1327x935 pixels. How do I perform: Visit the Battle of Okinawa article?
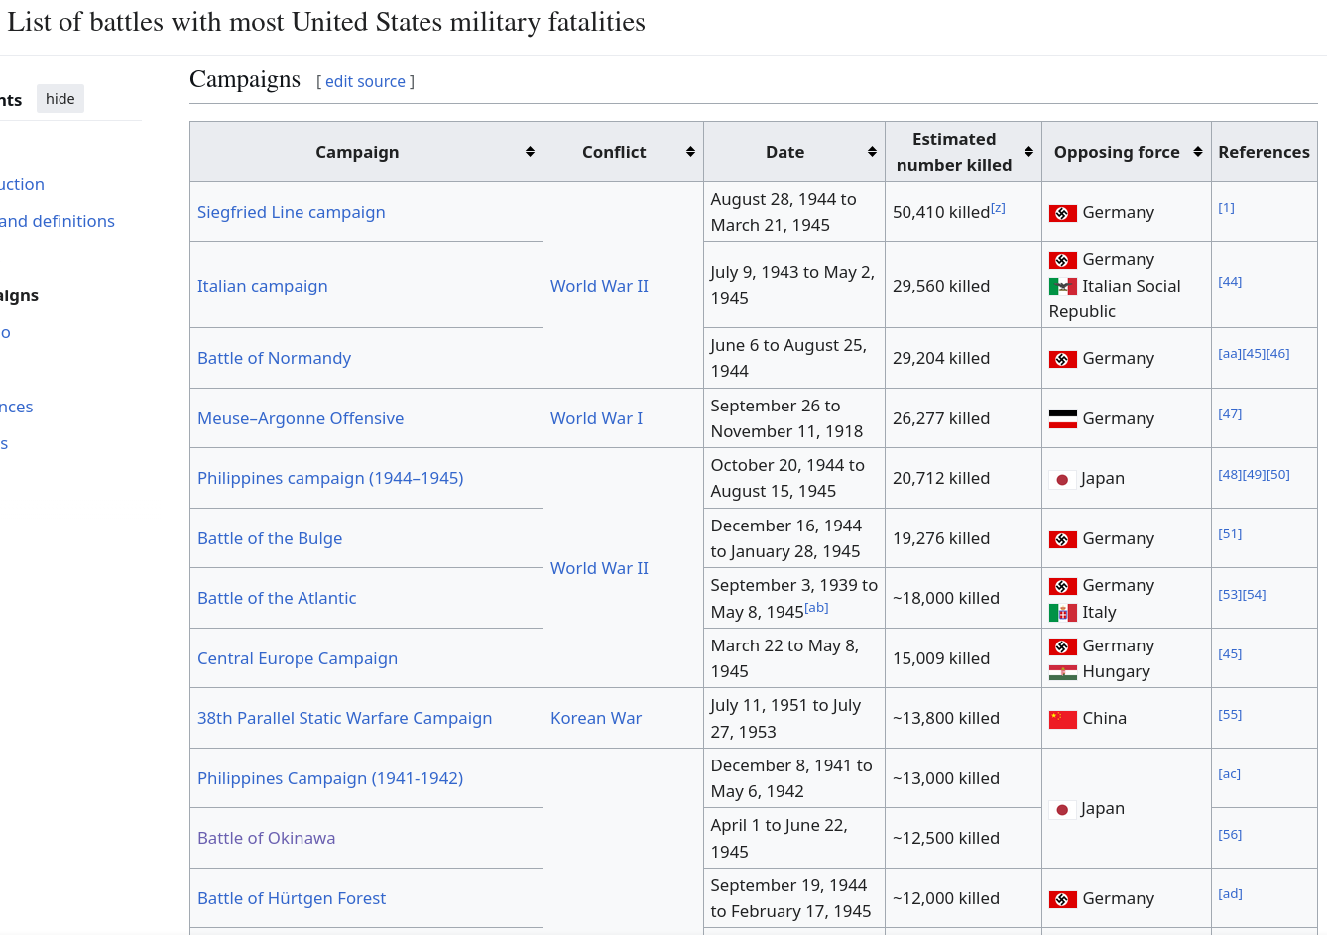point(267,838)
